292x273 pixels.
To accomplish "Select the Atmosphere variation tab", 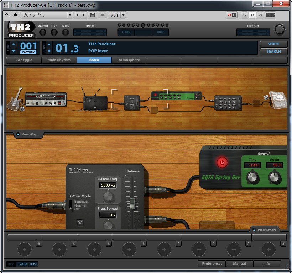I will [129, 60].
